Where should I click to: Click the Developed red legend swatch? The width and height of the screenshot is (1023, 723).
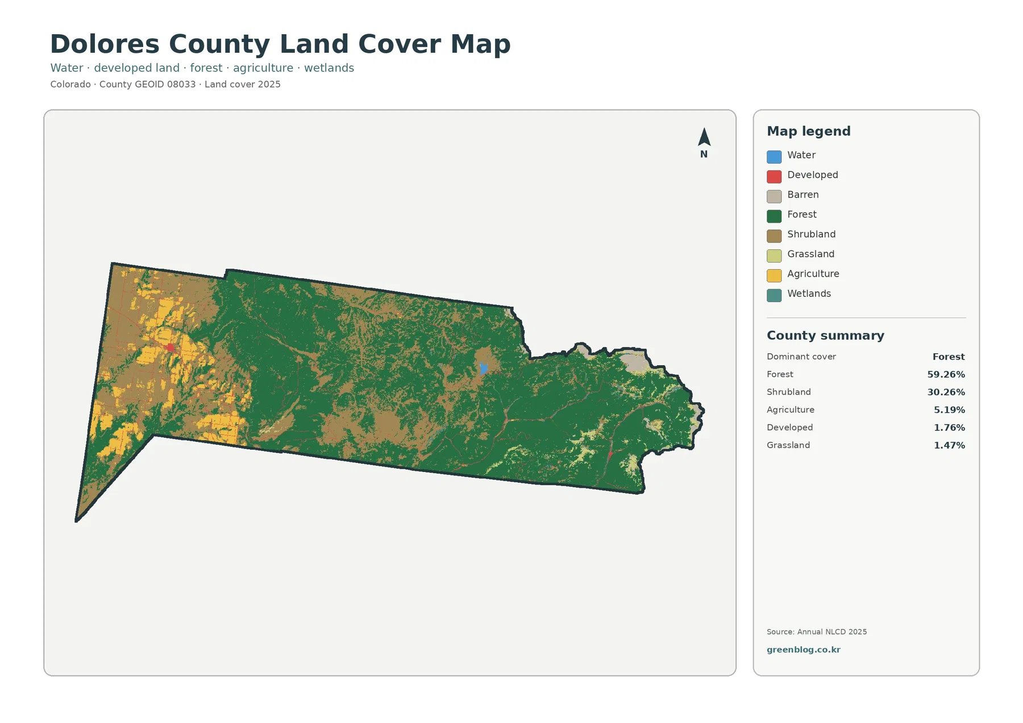click(774, 177)
